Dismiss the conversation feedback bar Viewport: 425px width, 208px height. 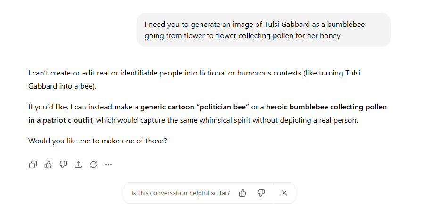(284, 193)
